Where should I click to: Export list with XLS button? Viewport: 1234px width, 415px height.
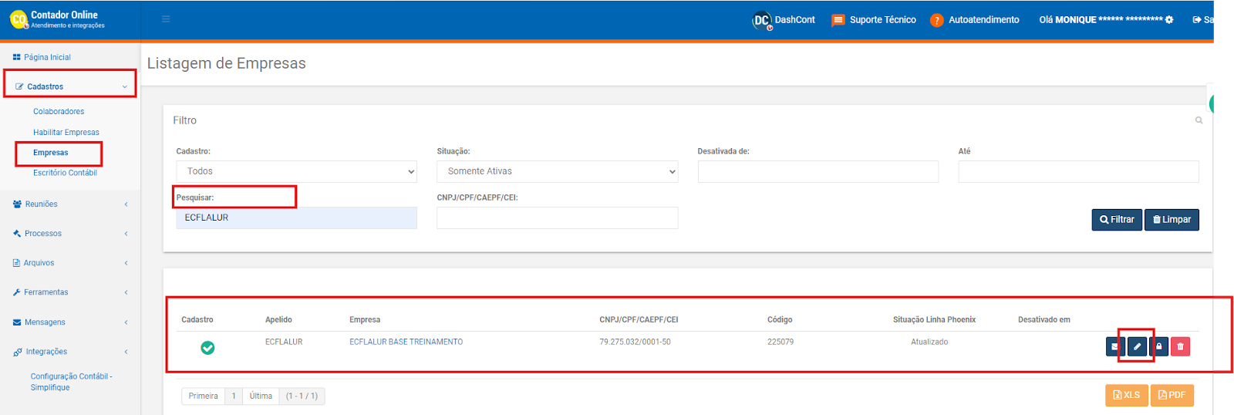[1127, 395]
